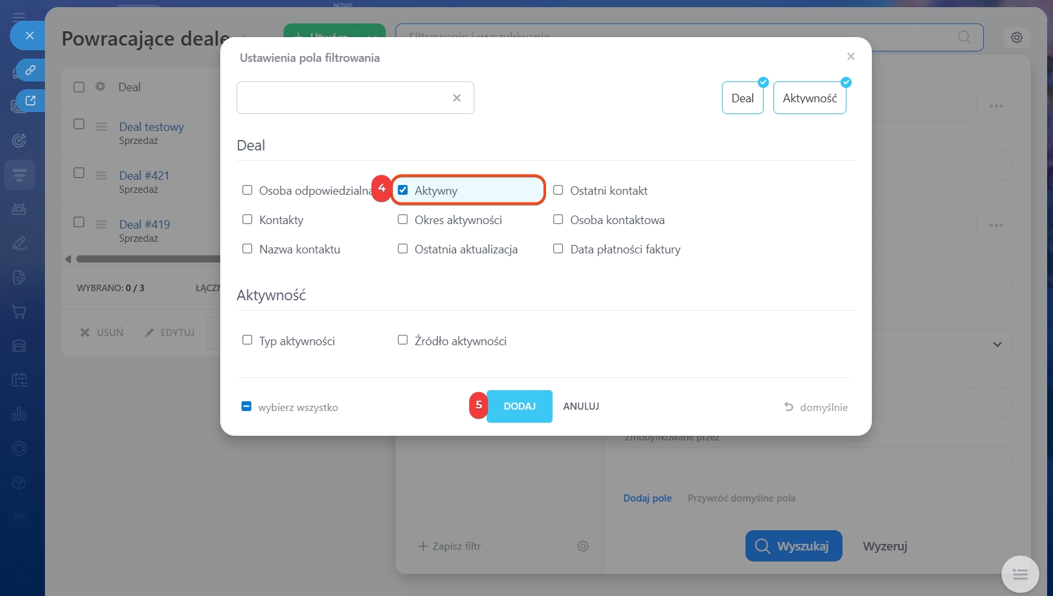Click the Wyszukaj search button
Screen dimensions: 1053x596
794,546
